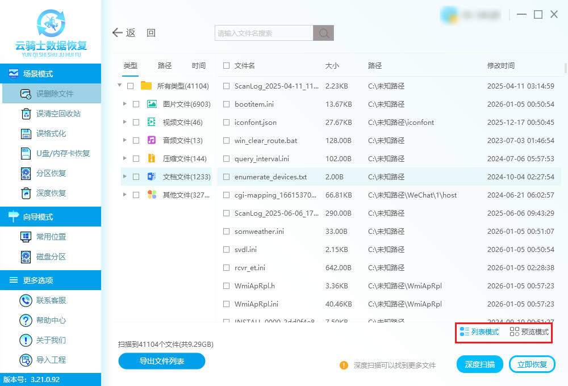Click the 场景模式 header icon
This screenshot has width=568, height=386.
point(14,73)
